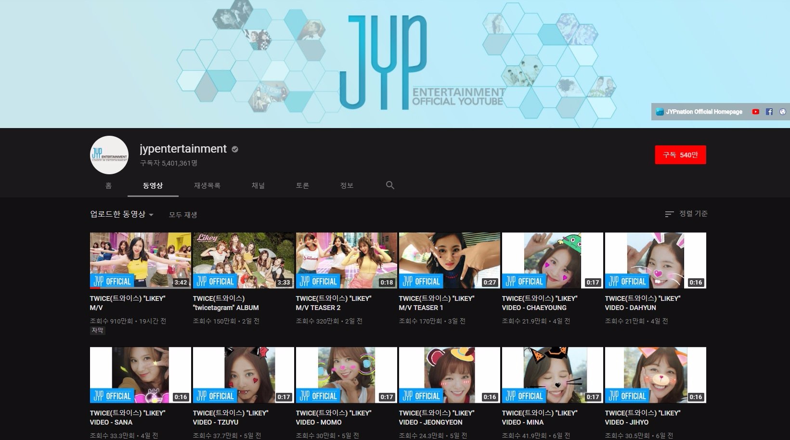Screen dimensions: 790x440
Task: Open the LIKEY VIDEO - JIHYO thumbnail
Action: click(656, 375)
